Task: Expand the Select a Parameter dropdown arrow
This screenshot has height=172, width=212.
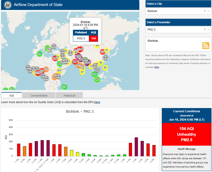Action: pos(208,30)
